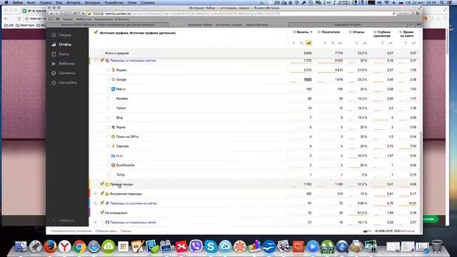Open Сводка in the Metrika sidebar
457x257 pixels.
[62, 35]
